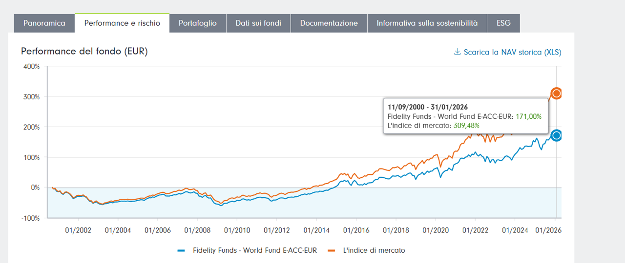Viewport: 625px width, 263px height.
Task: Click the orange market index endpoint circle
Action: pos(556,94)
